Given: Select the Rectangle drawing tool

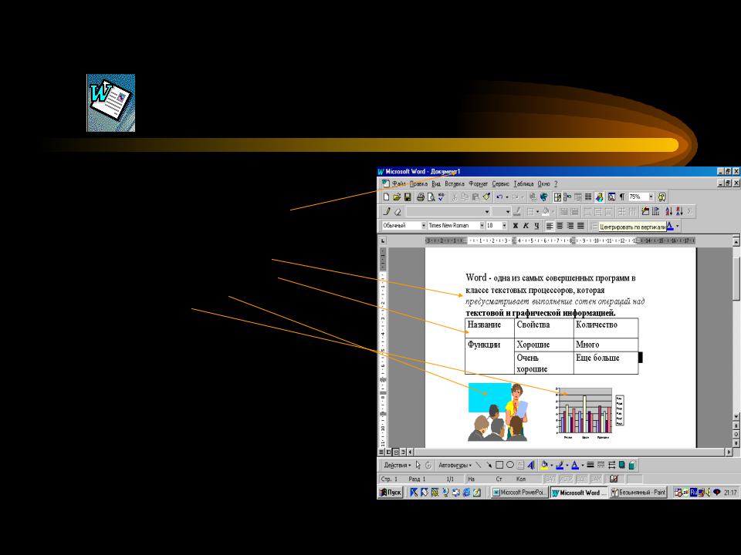Looking at the screenshot, I should click(x=499, y=465).
